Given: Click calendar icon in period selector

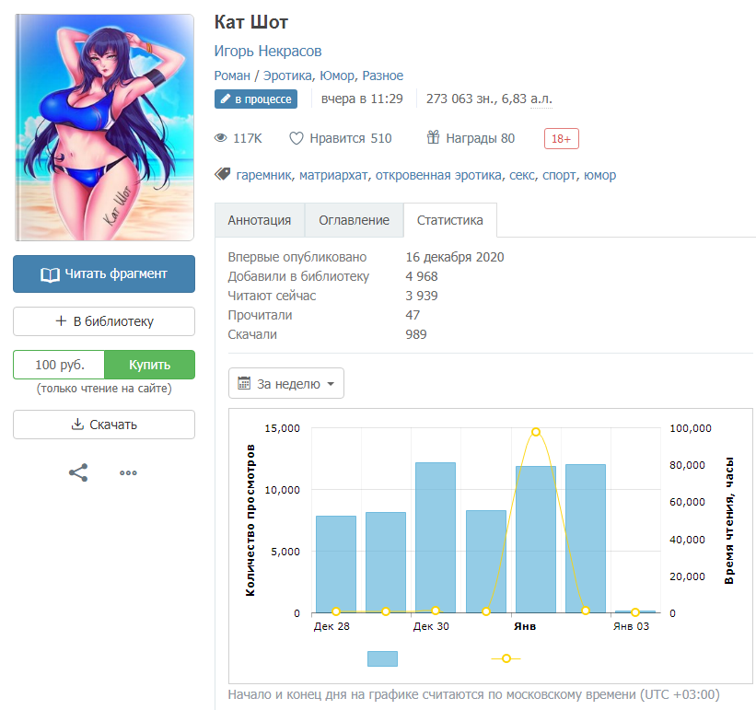Looking at the screenshot, I should [245, 384].
